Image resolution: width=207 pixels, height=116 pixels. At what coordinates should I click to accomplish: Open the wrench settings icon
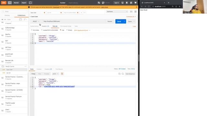(x=131, y=3)
